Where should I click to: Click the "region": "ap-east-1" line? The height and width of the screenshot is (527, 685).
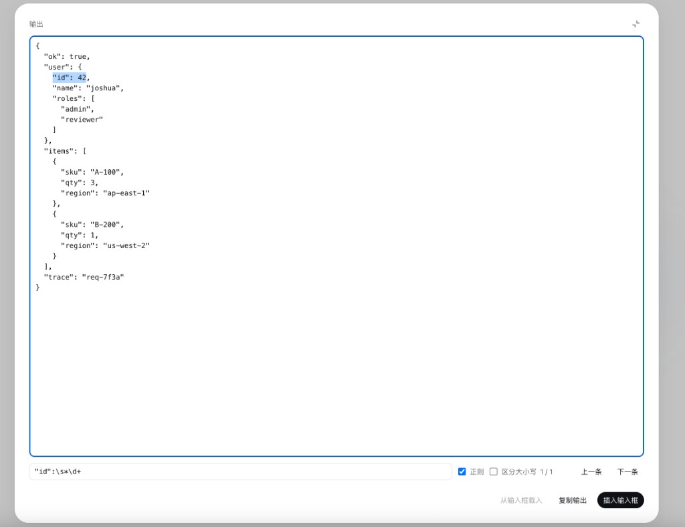105,193
